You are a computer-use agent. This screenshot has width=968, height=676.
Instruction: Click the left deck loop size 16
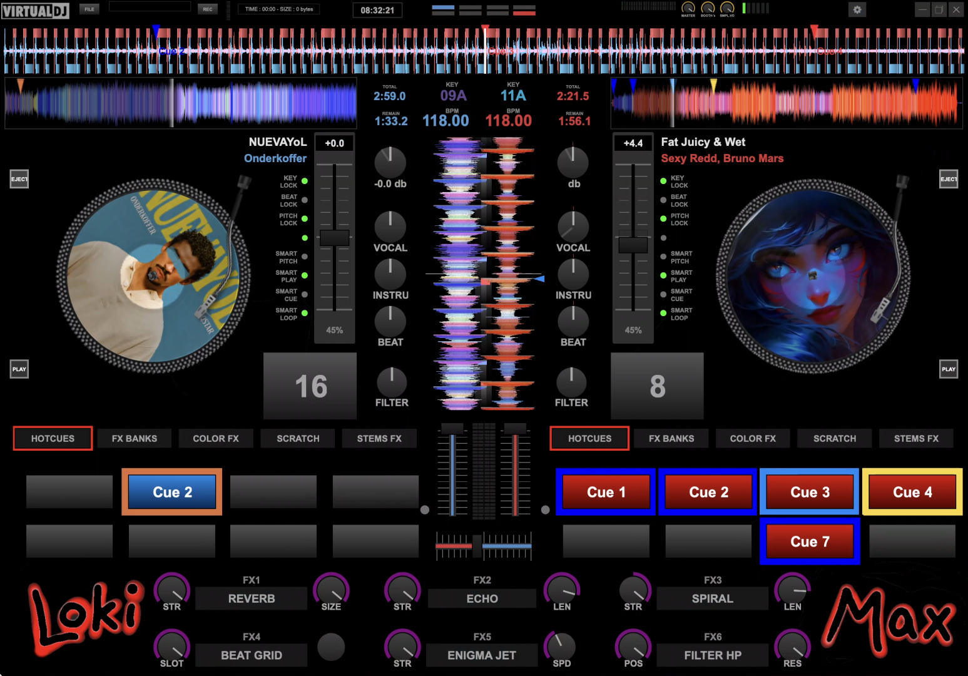point(310,386)
